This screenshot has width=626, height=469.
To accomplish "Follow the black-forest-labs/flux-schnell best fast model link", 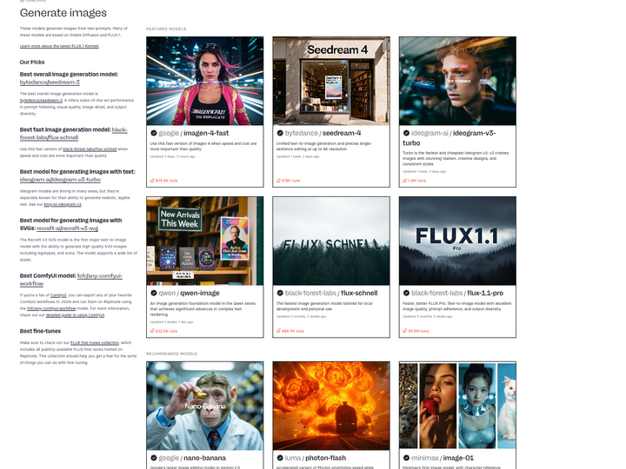I will pyautogui.click(x=73, y=134).
